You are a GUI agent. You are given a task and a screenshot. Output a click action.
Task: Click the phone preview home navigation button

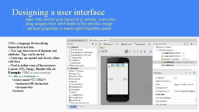coord(118,96)
